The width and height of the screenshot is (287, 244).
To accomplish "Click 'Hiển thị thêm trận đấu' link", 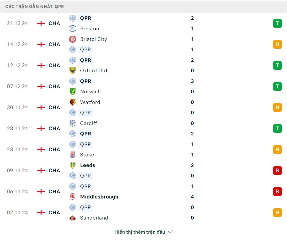I will tap(139, 232).
